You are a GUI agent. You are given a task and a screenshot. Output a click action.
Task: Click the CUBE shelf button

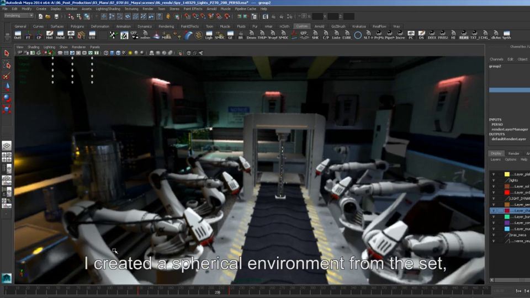click(347, 35)
